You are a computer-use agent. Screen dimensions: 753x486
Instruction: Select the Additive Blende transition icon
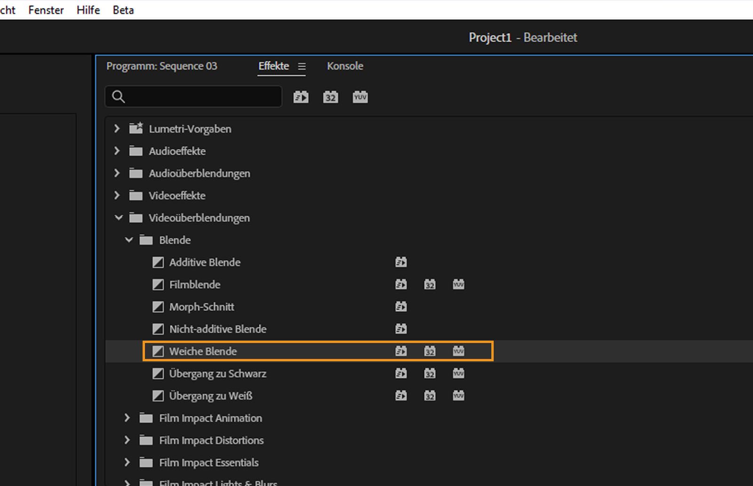(x=158, y=263)
